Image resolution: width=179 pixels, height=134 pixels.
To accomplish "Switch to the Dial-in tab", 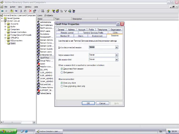I will click(81, 36).
